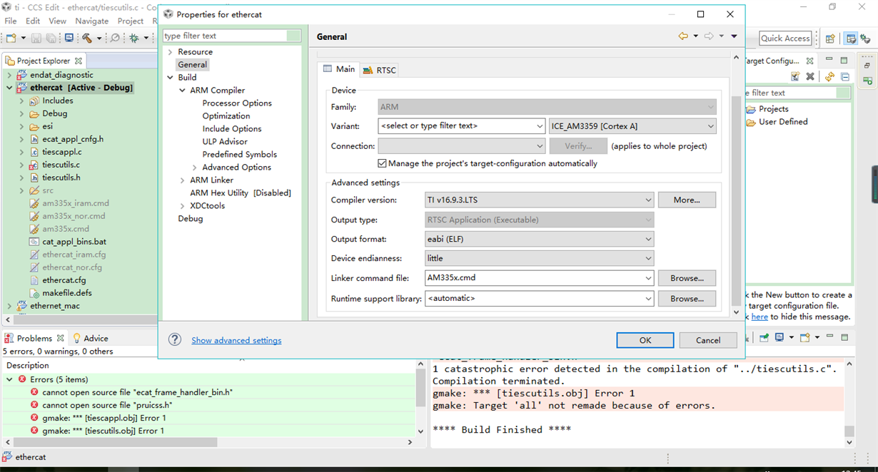Image resolution: width=878 pixels, height=472 pixels.
Task: Click the Quick Access field
Action: tap(785, 39)
